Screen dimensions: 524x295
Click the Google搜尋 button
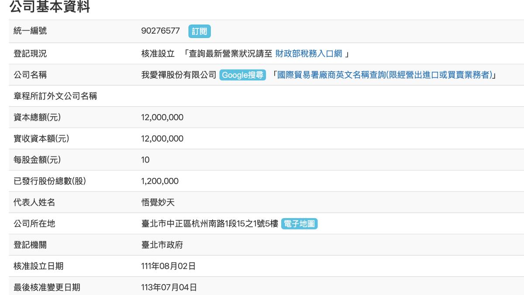click(242, 75)
